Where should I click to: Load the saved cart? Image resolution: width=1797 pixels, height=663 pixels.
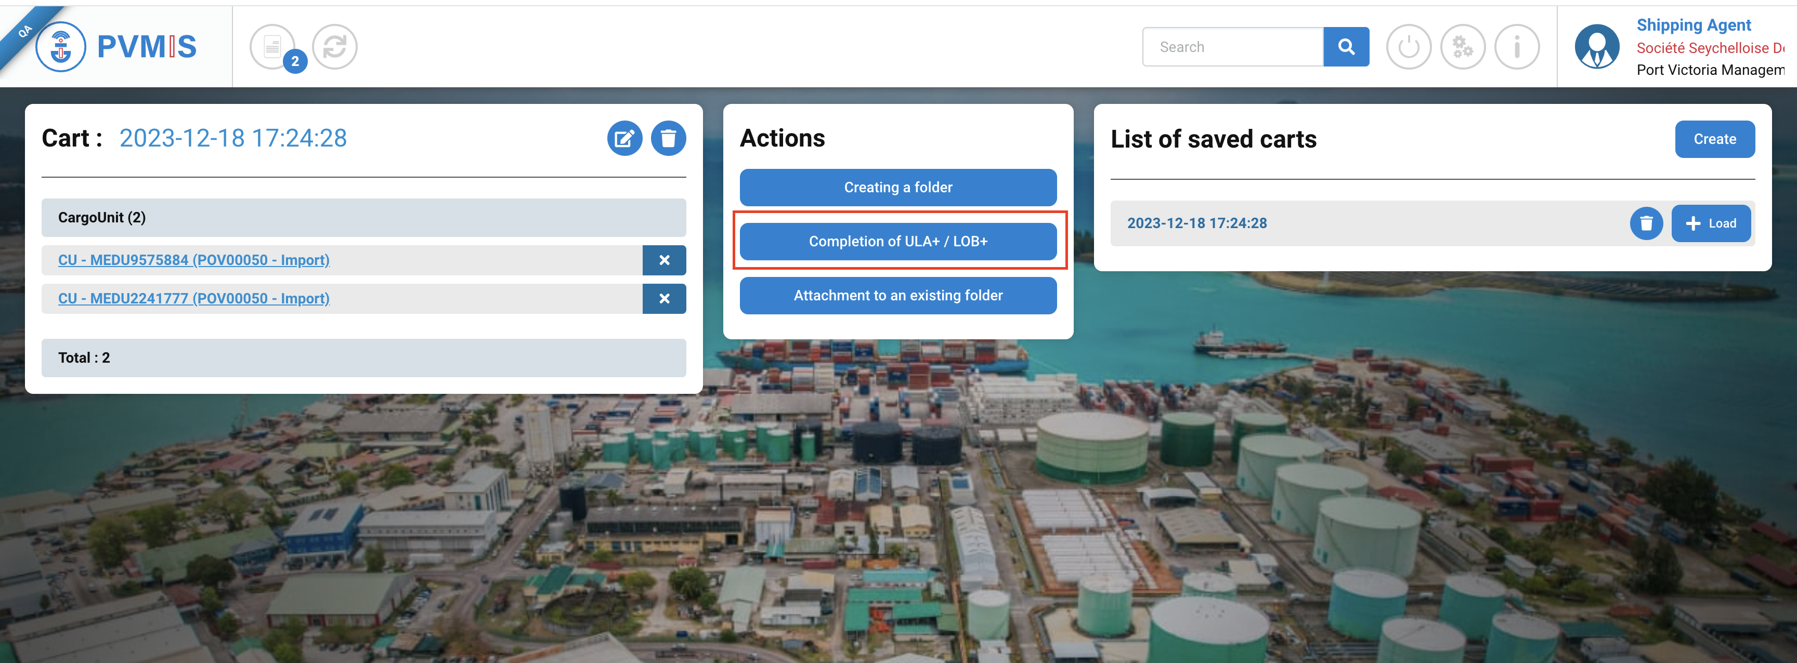pyautogui.click(x=1711, y=223)
